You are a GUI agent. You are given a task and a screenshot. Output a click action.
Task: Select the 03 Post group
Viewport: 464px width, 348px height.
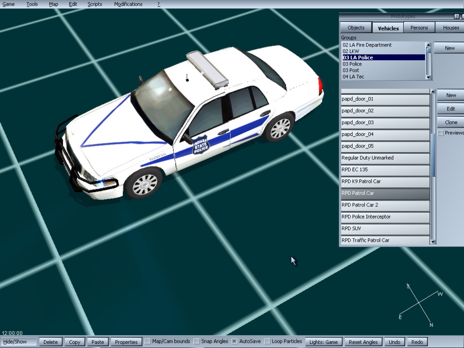point(384,70)
